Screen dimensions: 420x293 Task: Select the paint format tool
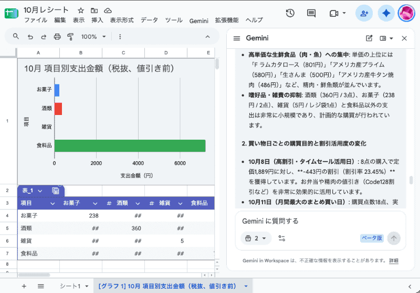click(70, 37)
